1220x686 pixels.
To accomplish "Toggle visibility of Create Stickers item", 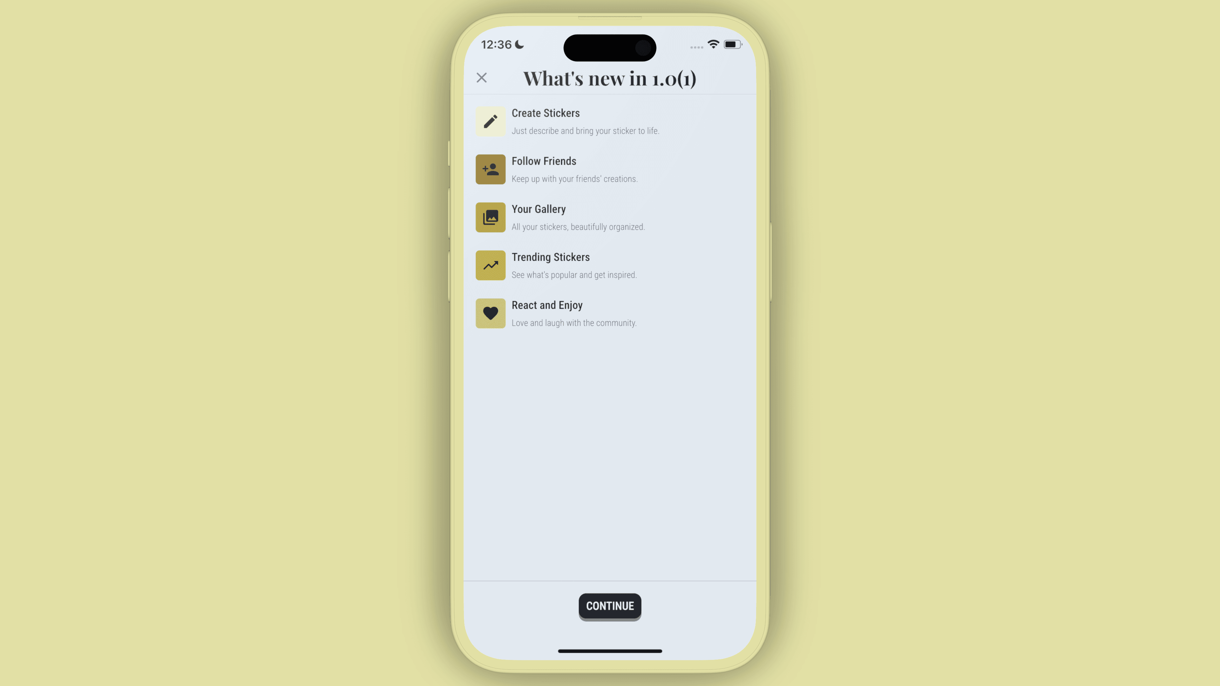I will point(610,121).
